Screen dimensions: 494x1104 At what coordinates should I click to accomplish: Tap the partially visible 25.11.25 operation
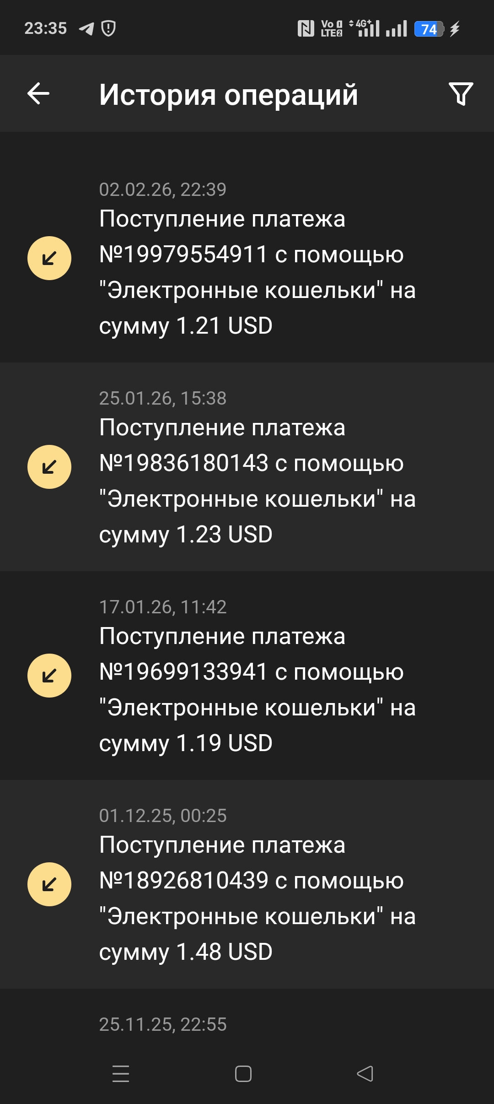[x=163, y=1024]
